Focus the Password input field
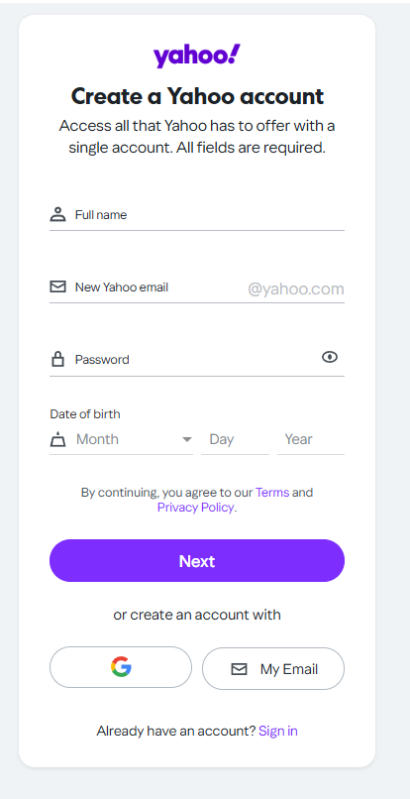Image resolution: width=410 pixels, height=799 pixels. point(197,360)
